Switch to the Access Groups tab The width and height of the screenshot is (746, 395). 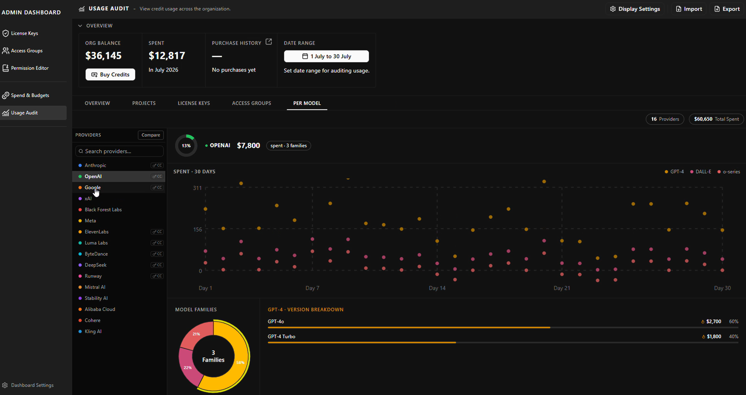click(251, 103)
